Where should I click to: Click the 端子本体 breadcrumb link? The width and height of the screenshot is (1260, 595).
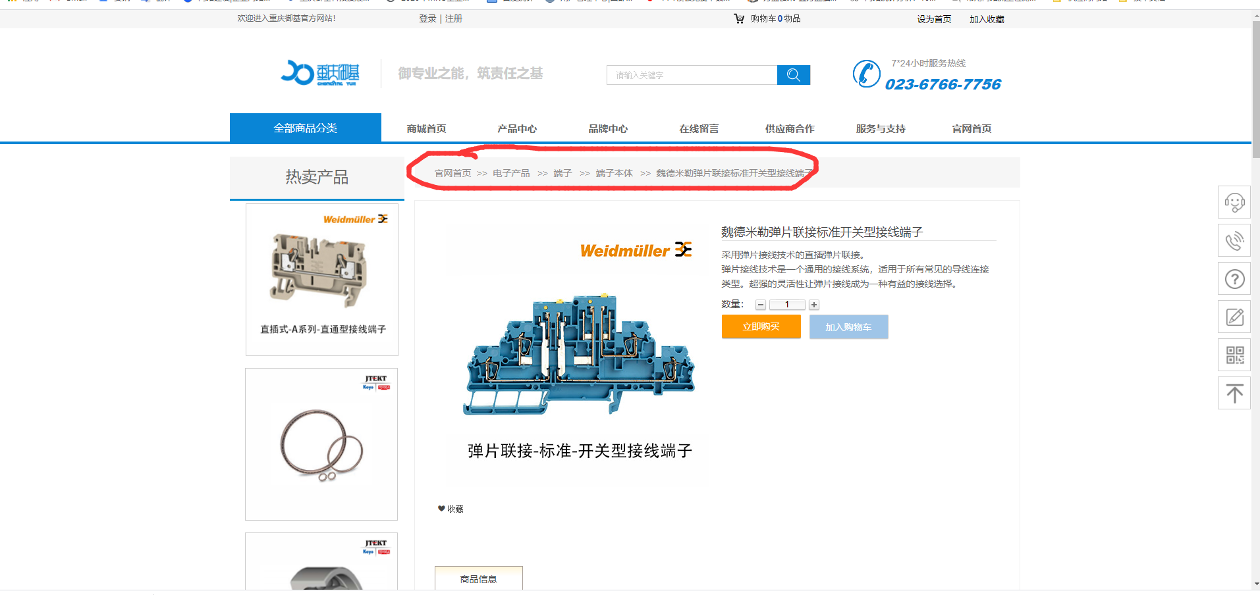[614, 173]
